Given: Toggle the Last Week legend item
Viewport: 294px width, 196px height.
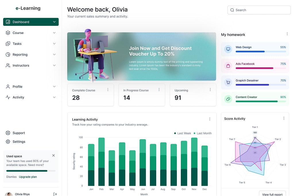Looking at the screenshot, I should (183, 133).
